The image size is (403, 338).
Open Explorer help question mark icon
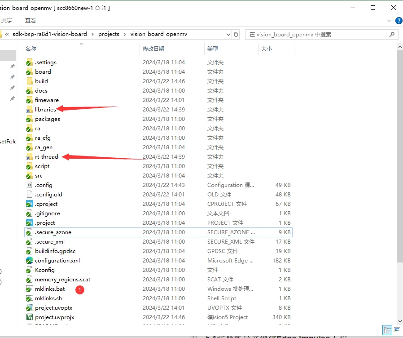(399, 21)
